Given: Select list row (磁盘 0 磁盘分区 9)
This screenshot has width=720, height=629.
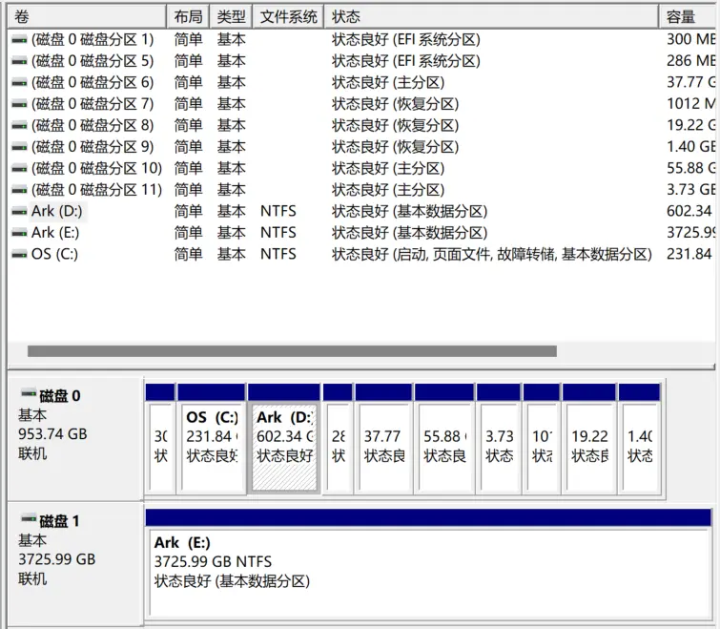Looking at the screenshot, I should point(360,147).
